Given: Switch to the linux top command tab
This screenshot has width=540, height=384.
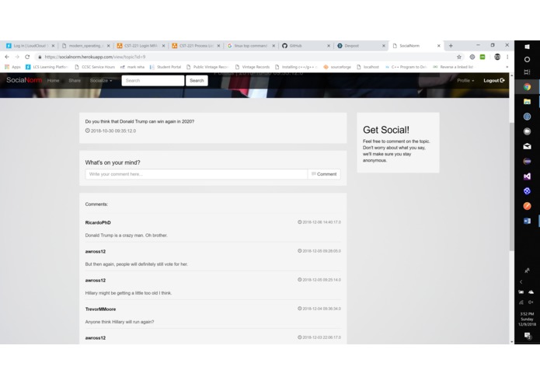Looking at the screenshot, I should (x=250, y=45).
